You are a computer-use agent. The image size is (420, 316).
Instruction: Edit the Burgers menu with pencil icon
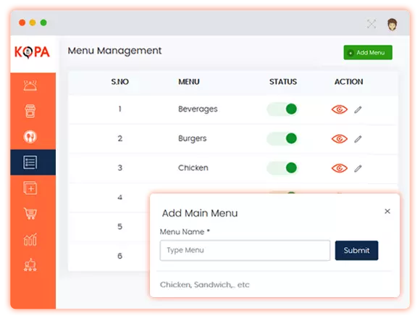coord(358,139)
